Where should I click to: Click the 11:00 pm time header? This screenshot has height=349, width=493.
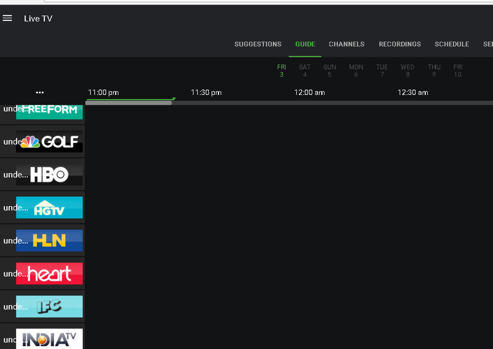[103, 92]
